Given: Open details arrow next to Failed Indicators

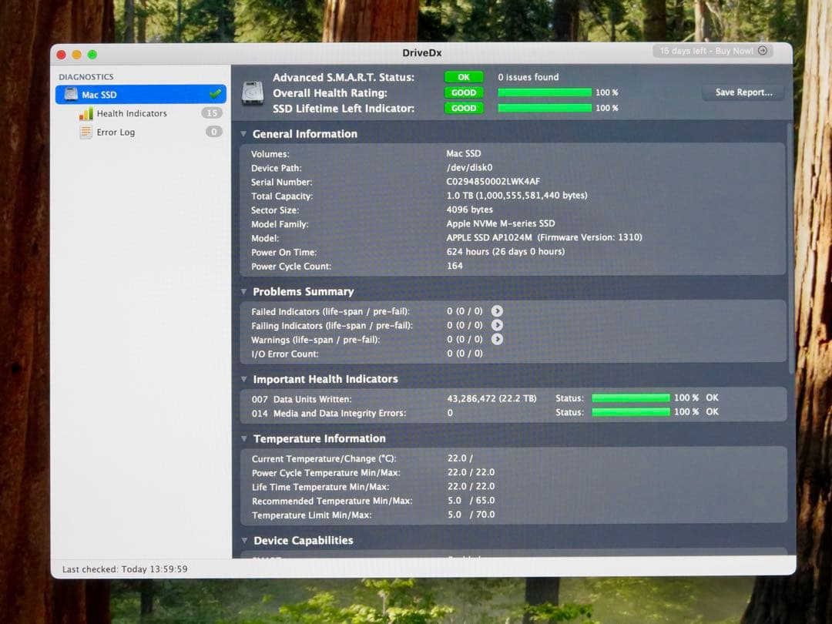Looking at the screenshot, I should point(497,311).
